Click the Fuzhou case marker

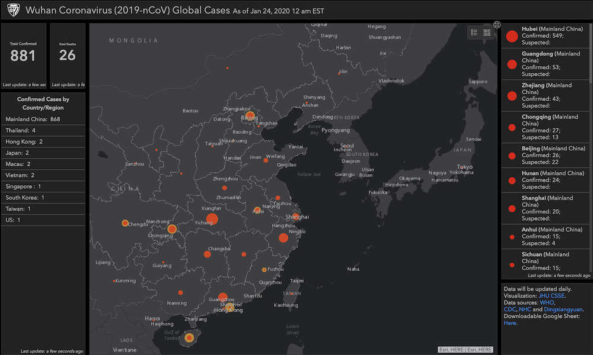[x=264, y=270]
